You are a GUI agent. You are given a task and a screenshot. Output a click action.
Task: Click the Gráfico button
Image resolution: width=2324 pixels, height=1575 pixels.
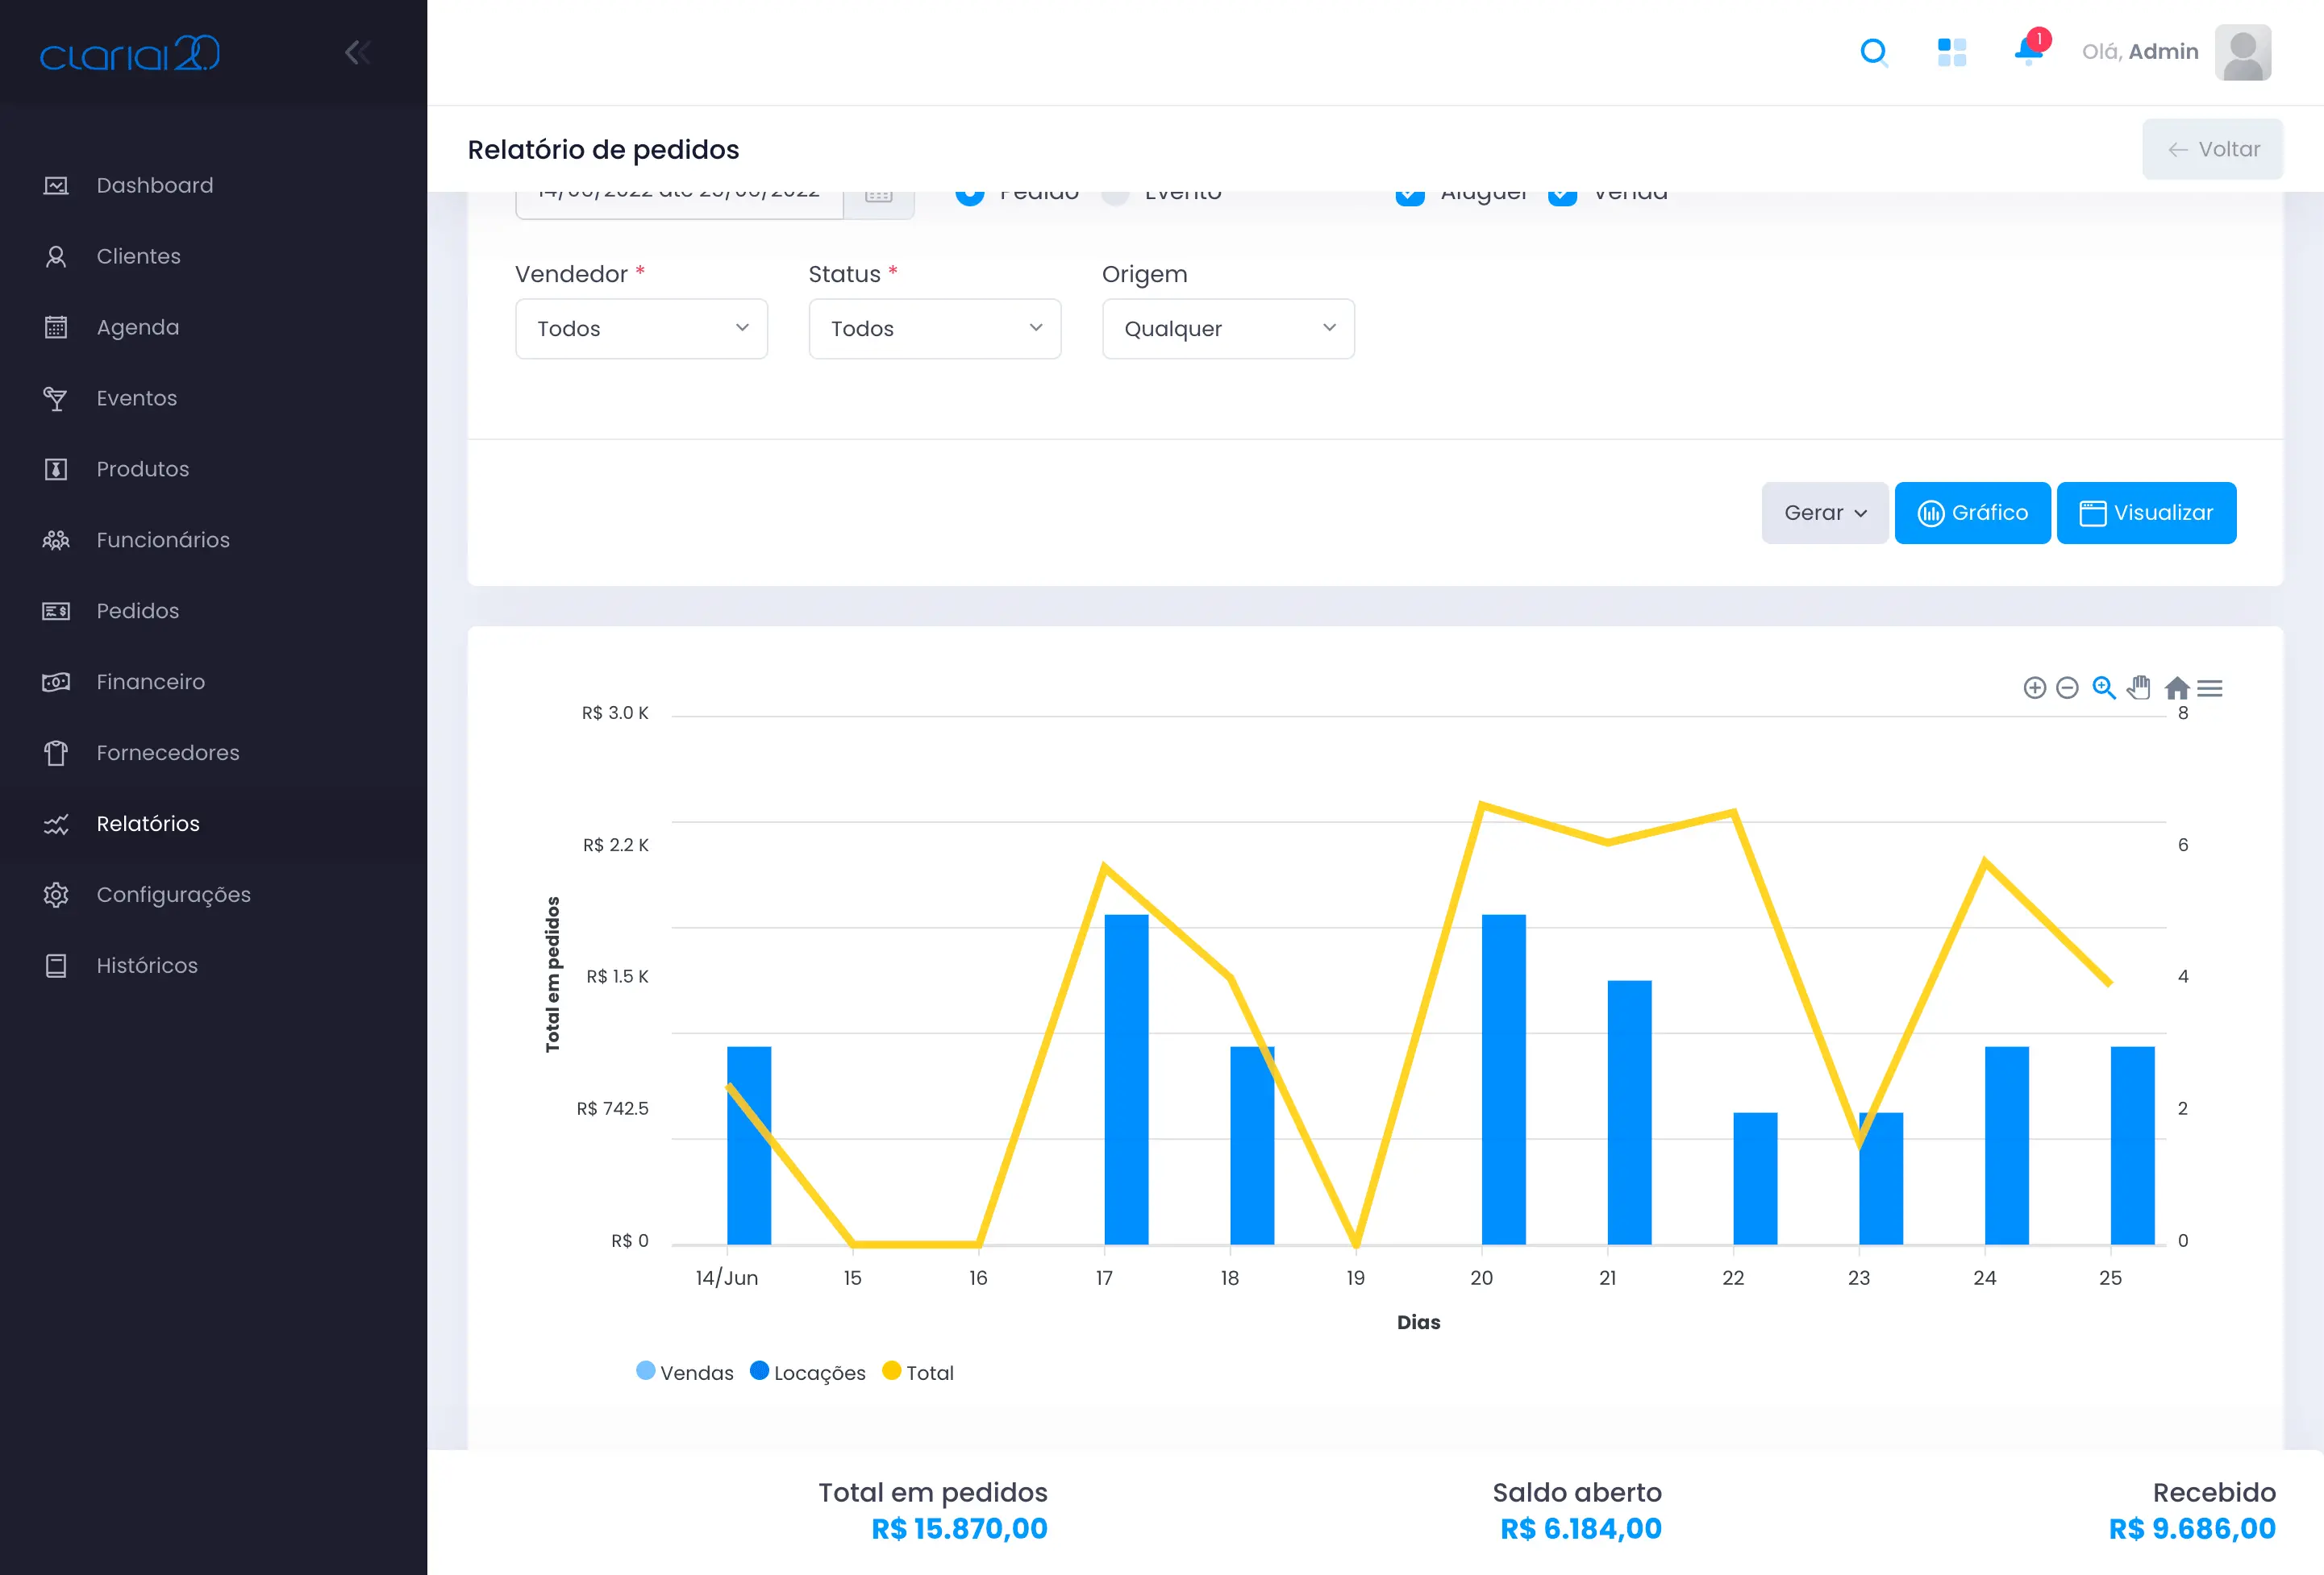(1973, 513)
